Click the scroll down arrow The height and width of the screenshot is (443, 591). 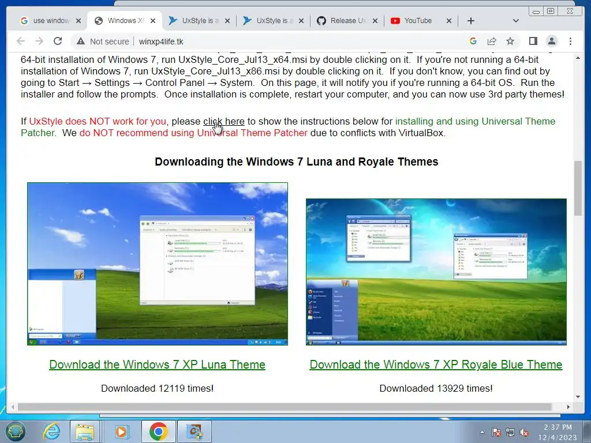(x=578, y=396)
